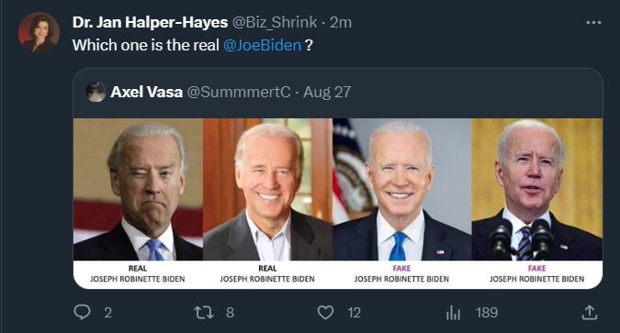This screenshot has height=333, width=620.
Task: Open Dr. Jan Halper-Hayes profile avatar
Action: [x=39, y=32]
